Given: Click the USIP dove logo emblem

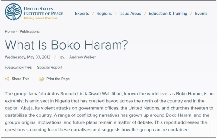Looking at the screenshot, I should click(x=14, y=12).
